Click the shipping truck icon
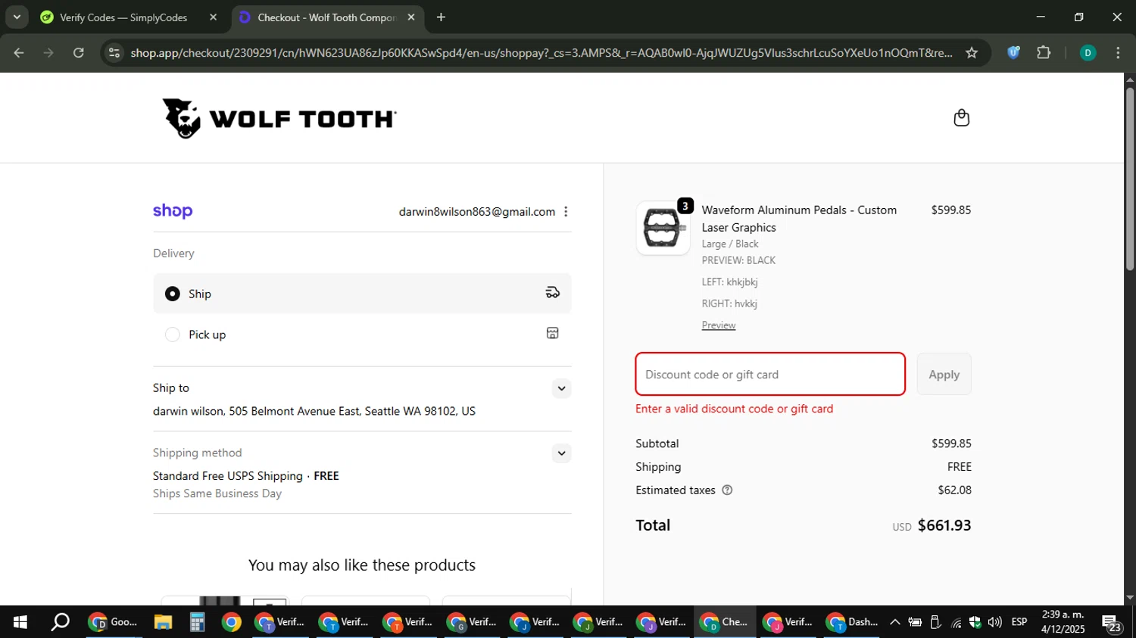Screen dimensions: 1136x638 coord(553,293)
